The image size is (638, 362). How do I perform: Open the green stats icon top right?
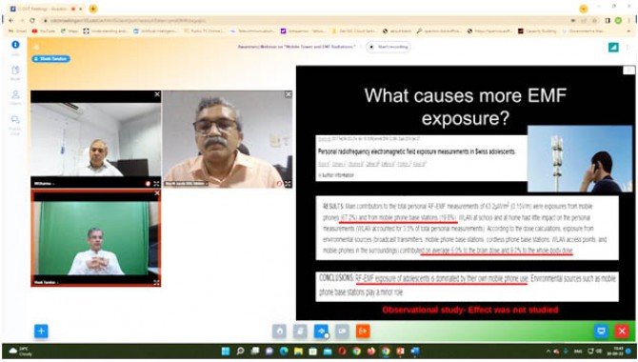(613, 47)
